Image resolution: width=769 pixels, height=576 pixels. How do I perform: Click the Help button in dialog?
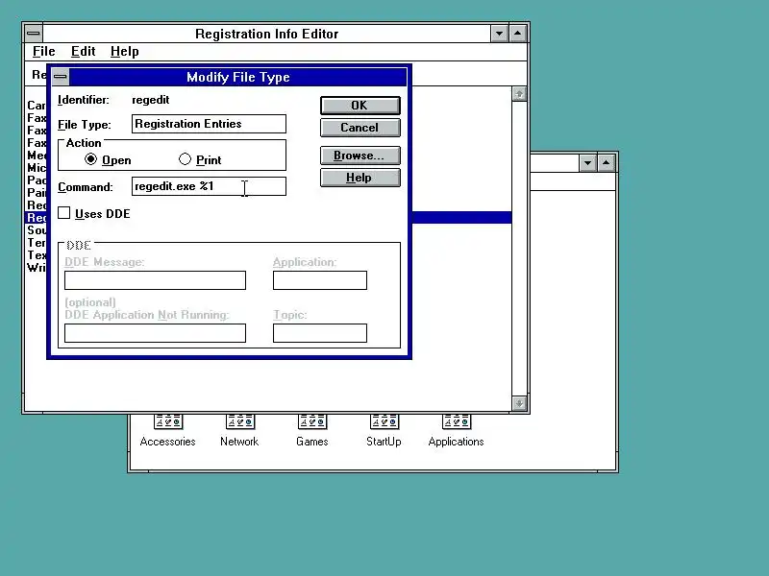(x=360, y=178)
